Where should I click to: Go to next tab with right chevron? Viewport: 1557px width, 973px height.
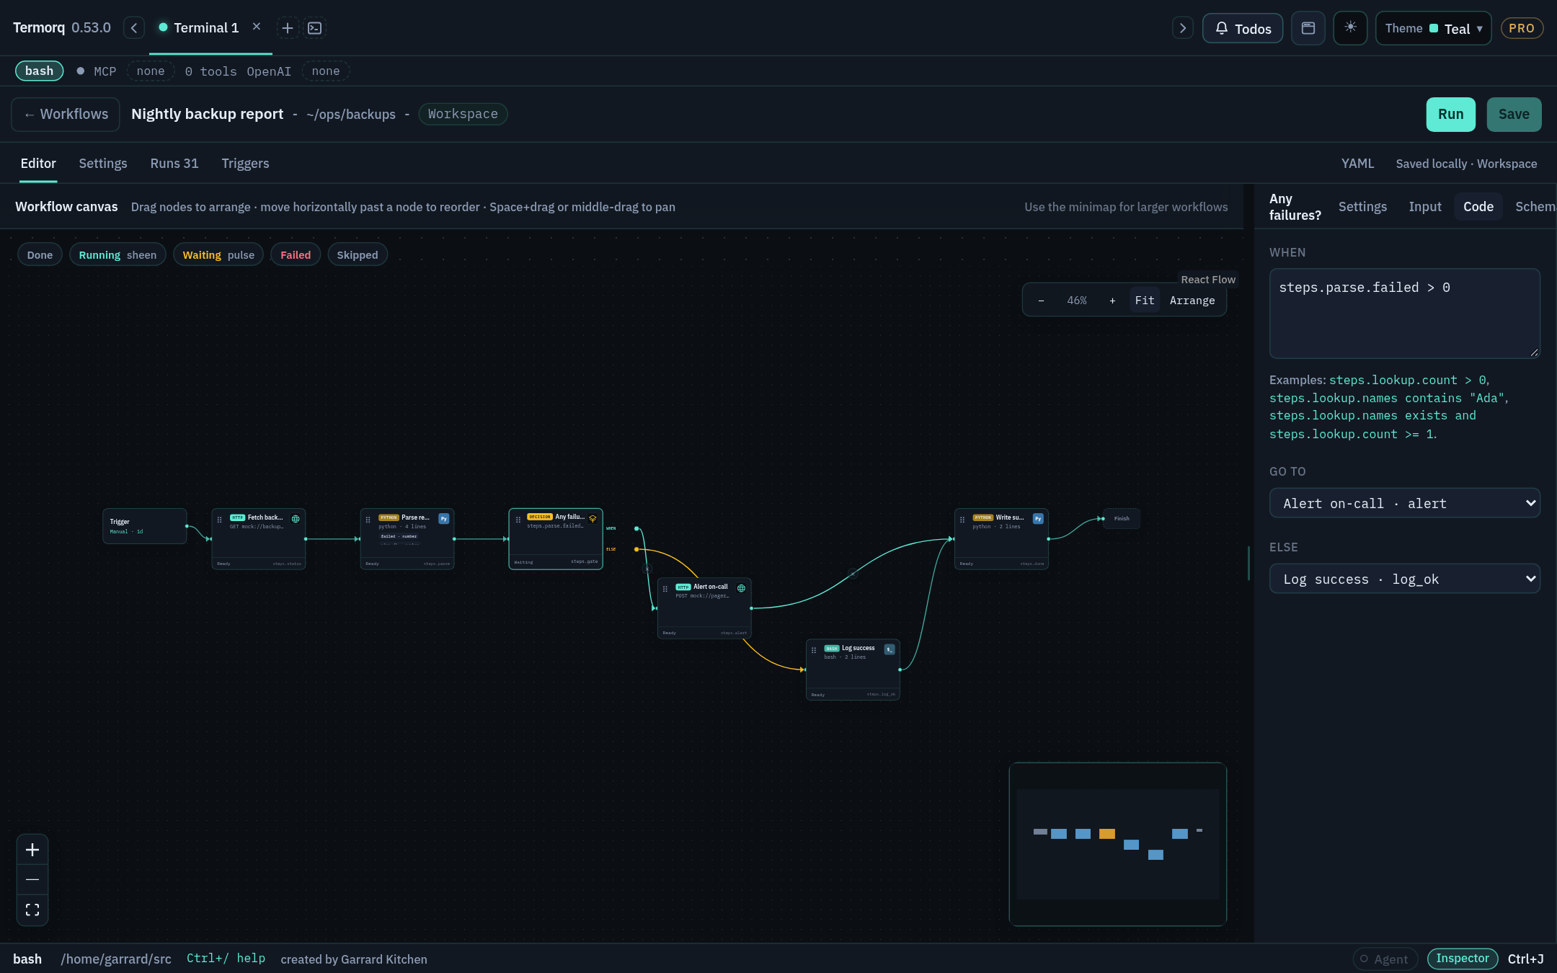pos(1182,28)
